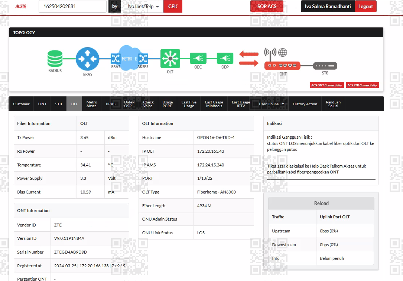Click the search number input field

tap(72, 6)
